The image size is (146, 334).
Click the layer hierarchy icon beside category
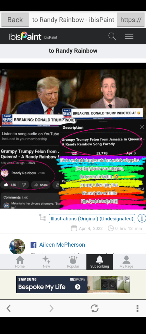coord(43,217)
